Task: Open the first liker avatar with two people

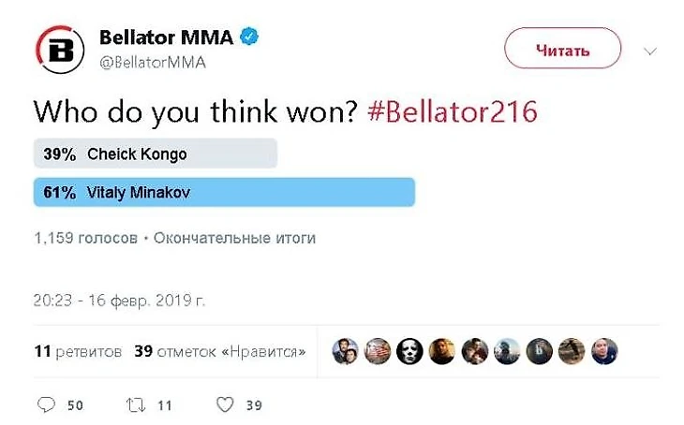Action: click(x=345, y=351)
